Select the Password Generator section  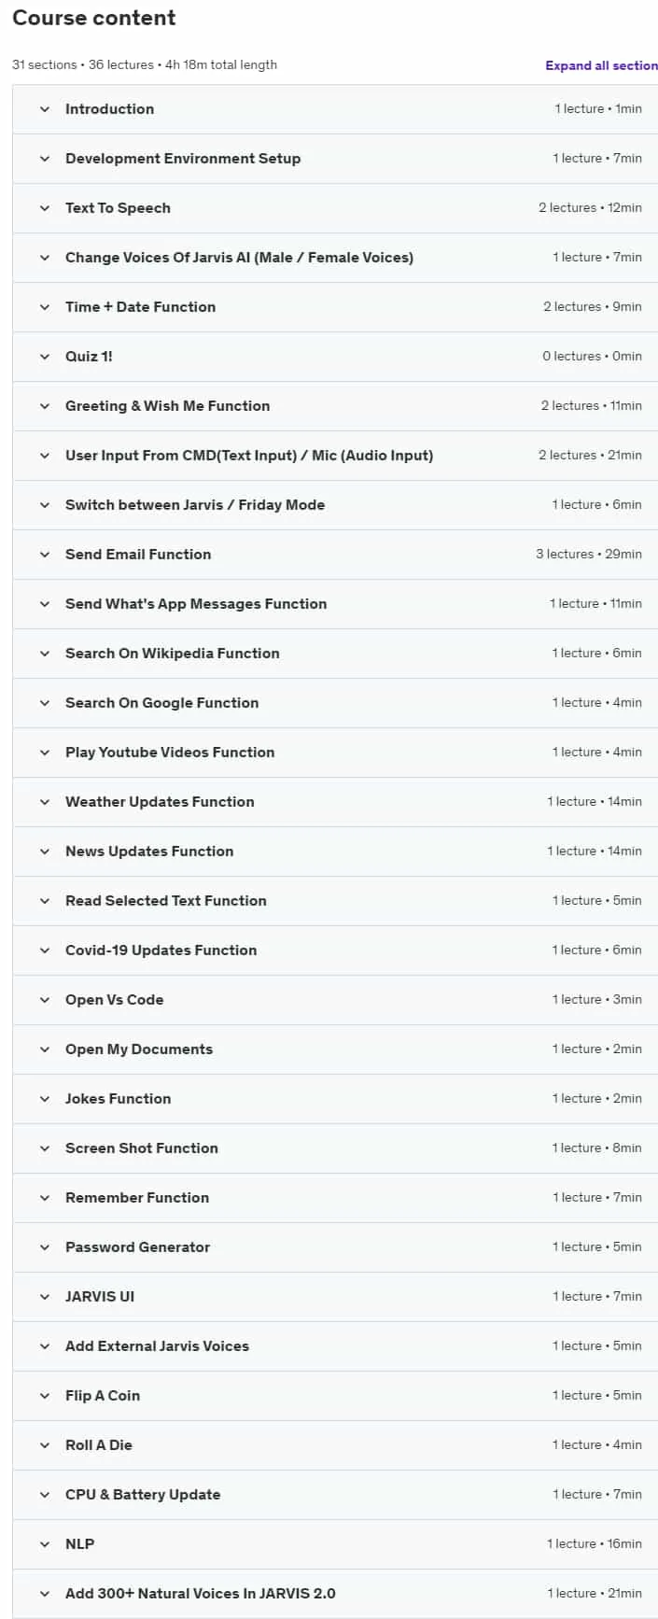(335, 1247)
